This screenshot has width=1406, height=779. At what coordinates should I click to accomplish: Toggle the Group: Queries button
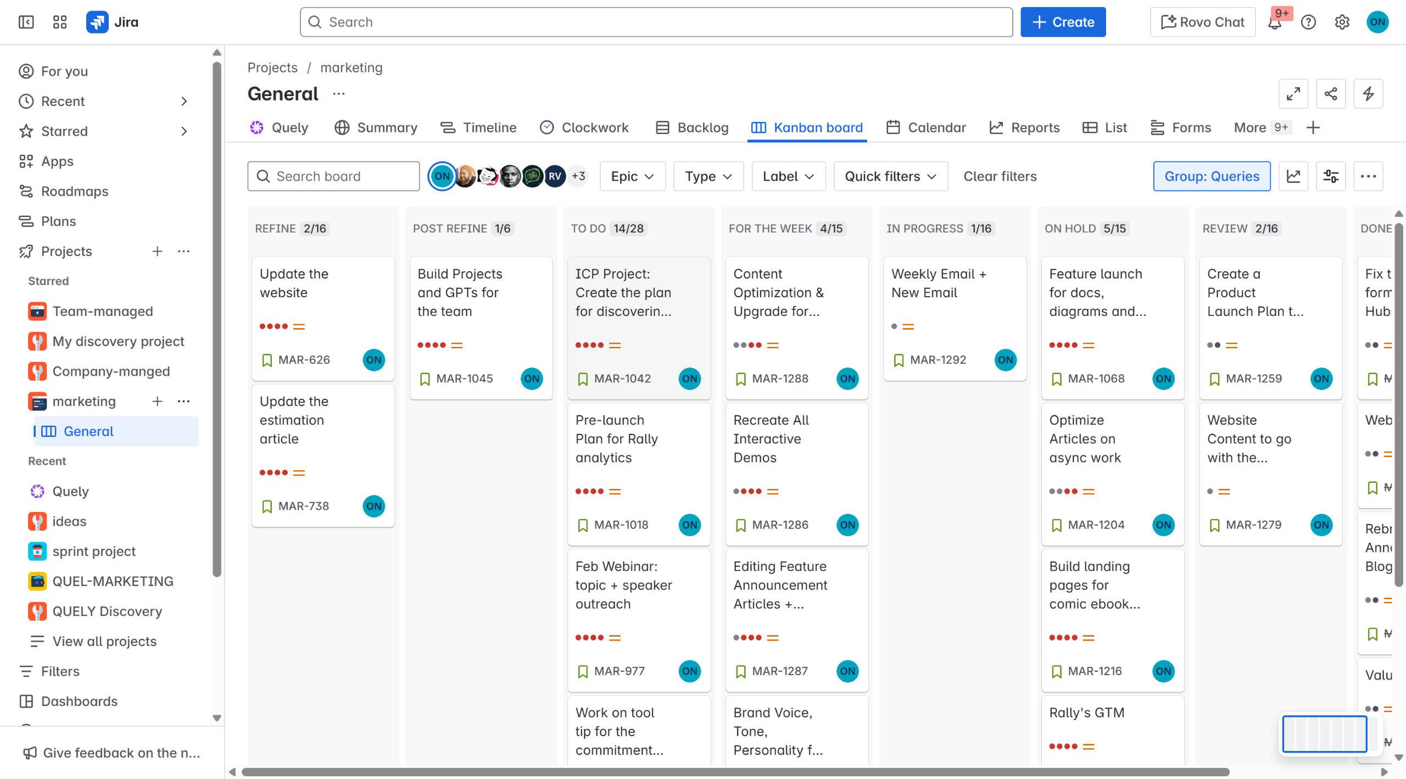click(x=1211, y=176)
